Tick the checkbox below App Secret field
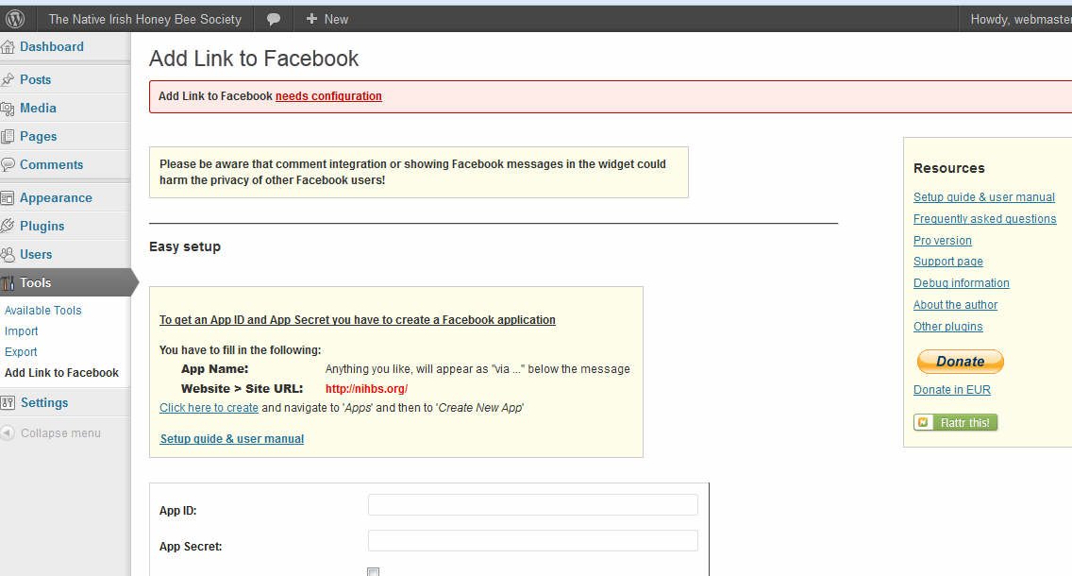The width and height of the screenshot is (1072, 576). coord(374,572)
